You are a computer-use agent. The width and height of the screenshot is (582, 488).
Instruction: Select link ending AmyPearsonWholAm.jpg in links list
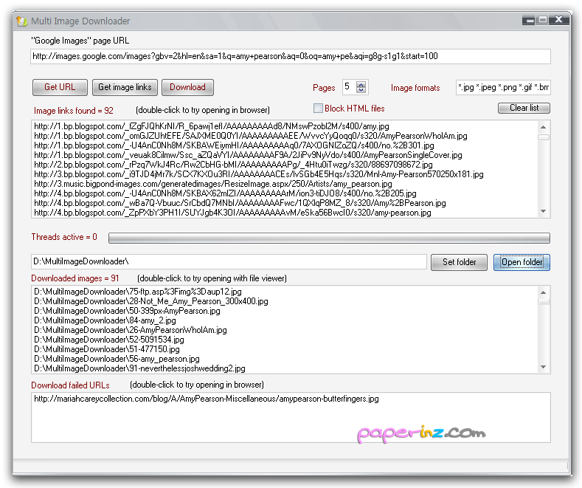point(251,136)
